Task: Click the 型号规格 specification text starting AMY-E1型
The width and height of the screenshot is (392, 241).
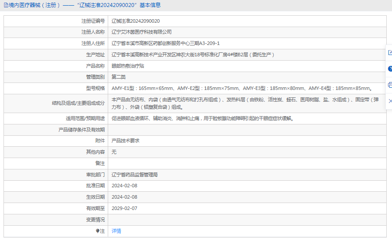Action: pyautogui.click(x=241, y=88)
